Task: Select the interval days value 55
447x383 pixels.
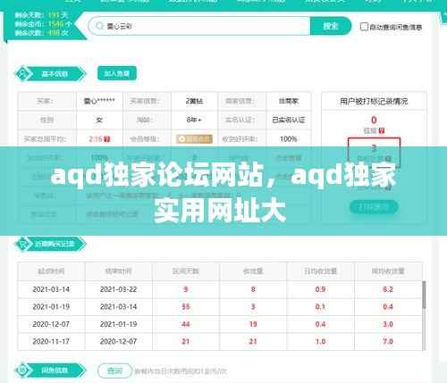Action: tap(186, 307)
